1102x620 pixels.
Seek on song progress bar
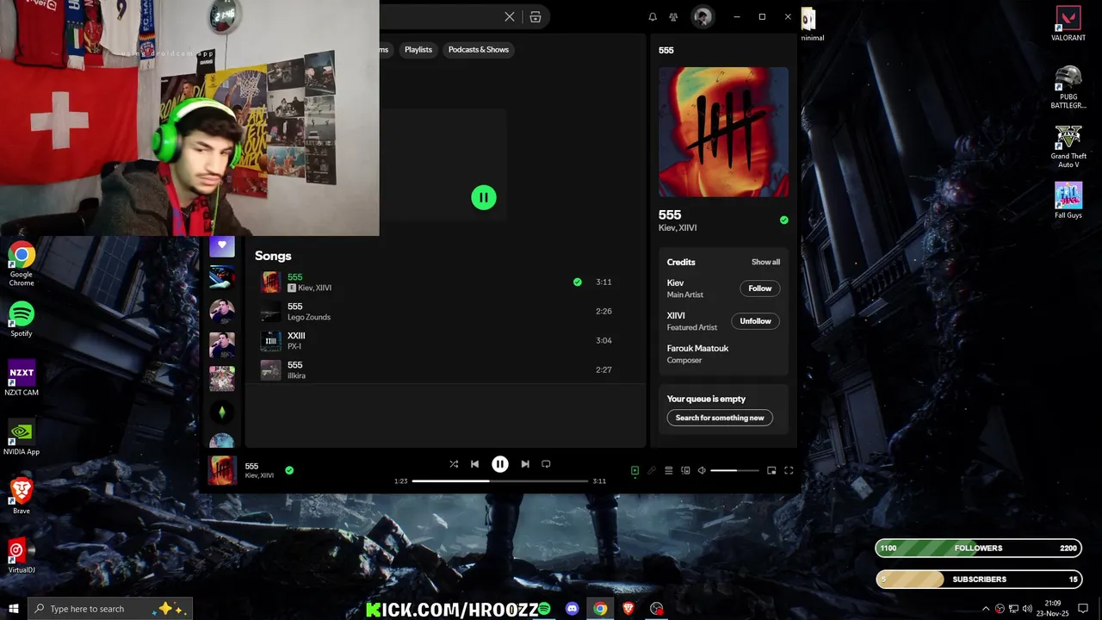tap(500, 480)
